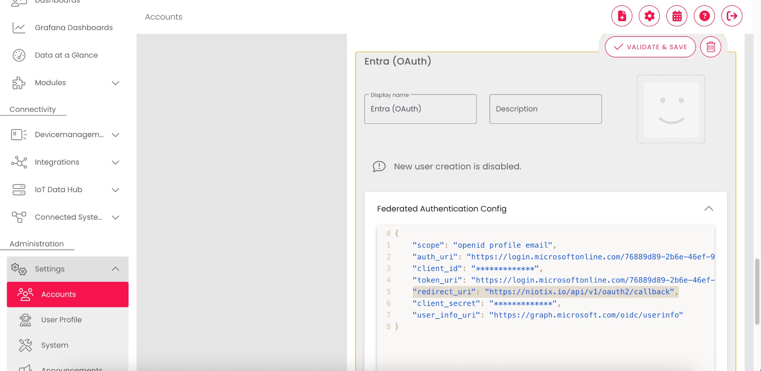
Task: Click the logout icon
Action: click(x=732, y=16)
